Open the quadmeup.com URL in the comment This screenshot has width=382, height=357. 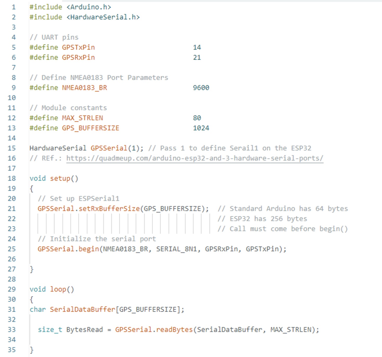pyautogui.click(x=195, y=158)
